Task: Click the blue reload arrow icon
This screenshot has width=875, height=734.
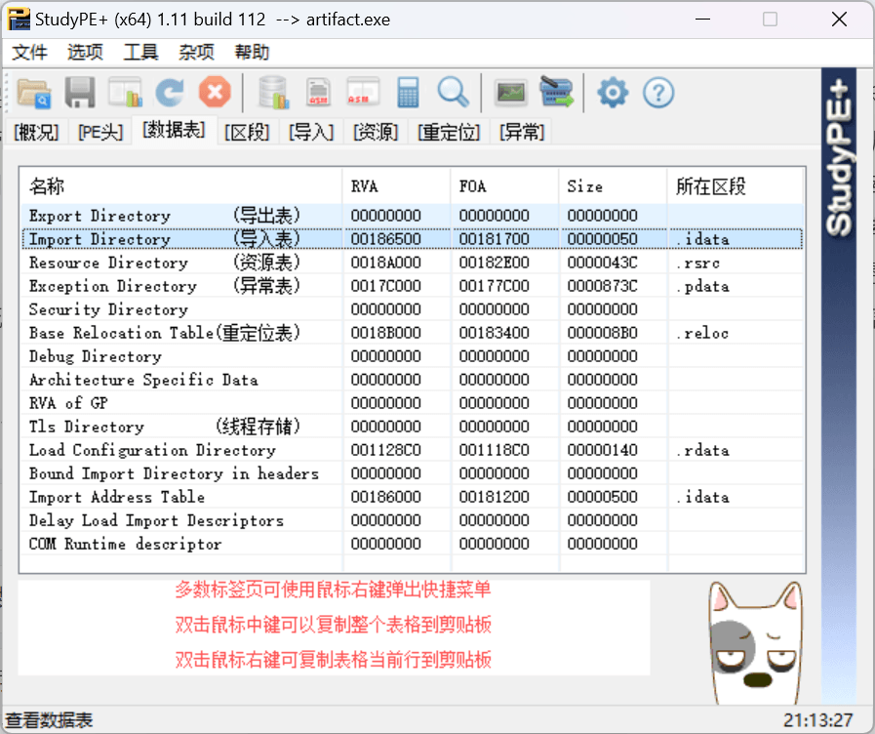Action: (x=170, y=93)
